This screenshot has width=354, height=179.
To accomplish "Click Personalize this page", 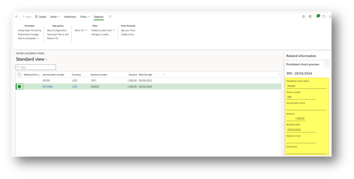I will (x=28, y=35).
